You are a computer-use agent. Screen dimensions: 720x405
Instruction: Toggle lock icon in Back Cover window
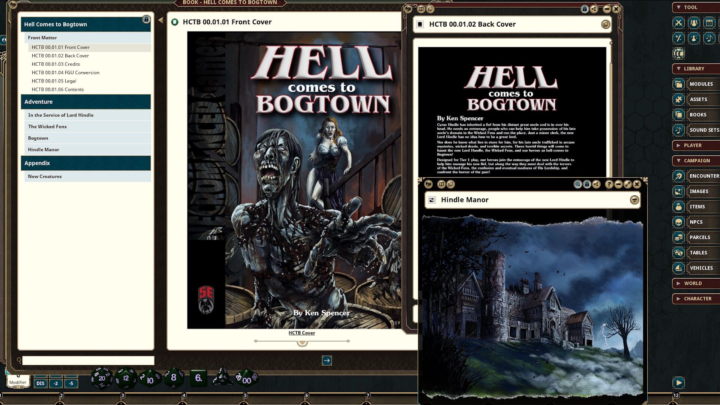coord(584,9)
